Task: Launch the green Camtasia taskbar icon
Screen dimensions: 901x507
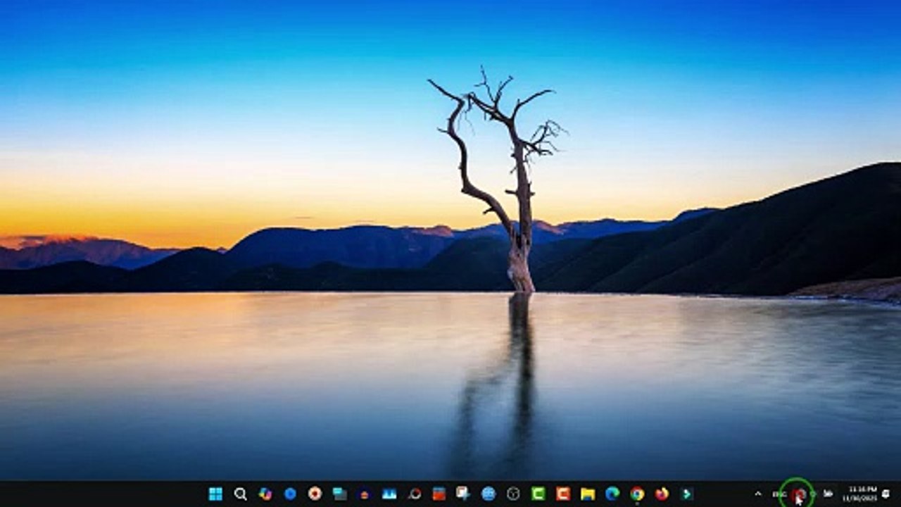Action: 538,494
